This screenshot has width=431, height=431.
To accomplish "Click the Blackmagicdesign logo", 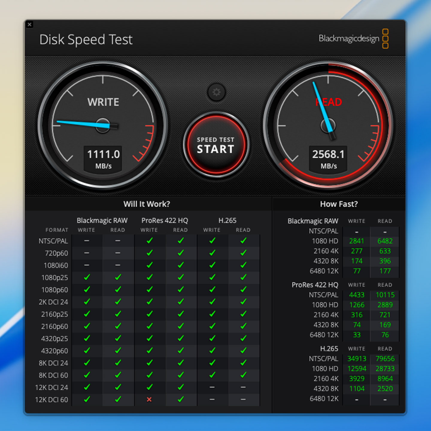I will 353,39.
